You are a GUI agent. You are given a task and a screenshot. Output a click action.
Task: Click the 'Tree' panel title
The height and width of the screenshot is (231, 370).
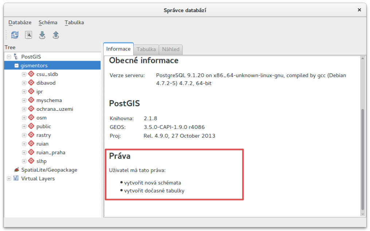[10, 47]
